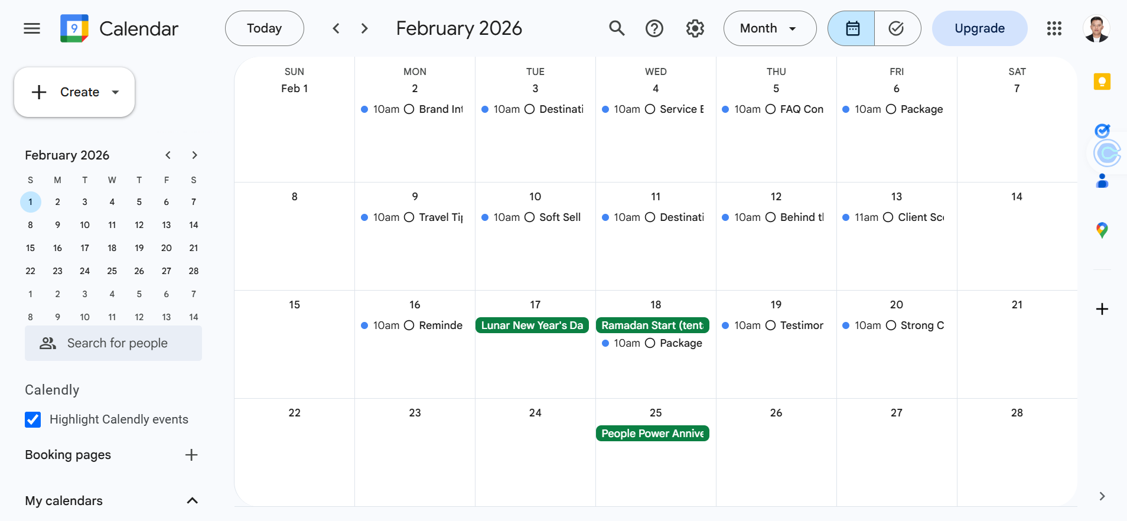Open Google Maps side panel icon
Screen dimensions: 1127x521
1102,230
